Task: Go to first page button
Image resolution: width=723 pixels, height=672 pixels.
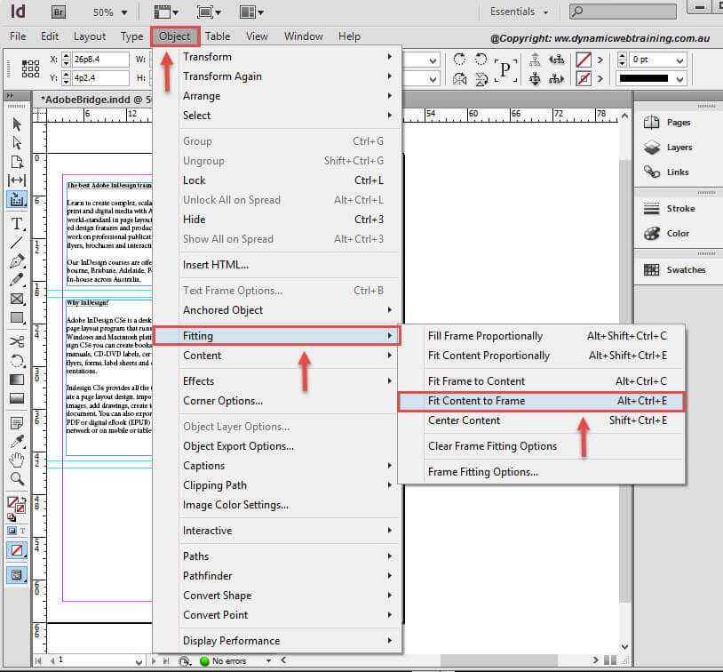Action: [38, 661]
